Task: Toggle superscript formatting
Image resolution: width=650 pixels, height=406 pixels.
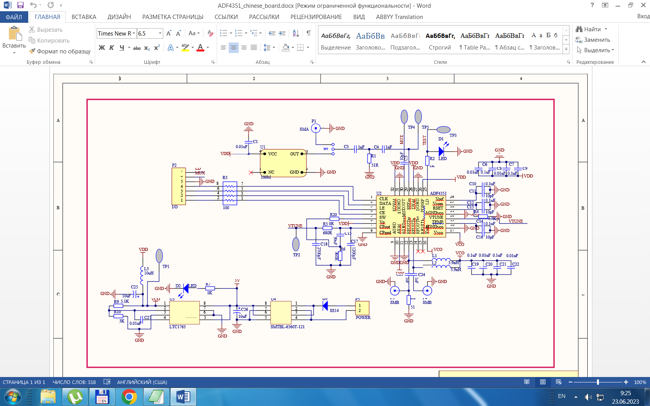Action: point(157,48)
